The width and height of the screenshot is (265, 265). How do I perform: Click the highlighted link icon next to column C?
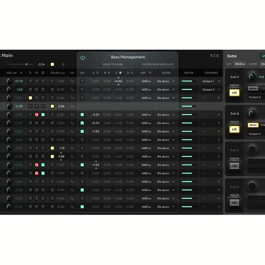pos(120,73)
